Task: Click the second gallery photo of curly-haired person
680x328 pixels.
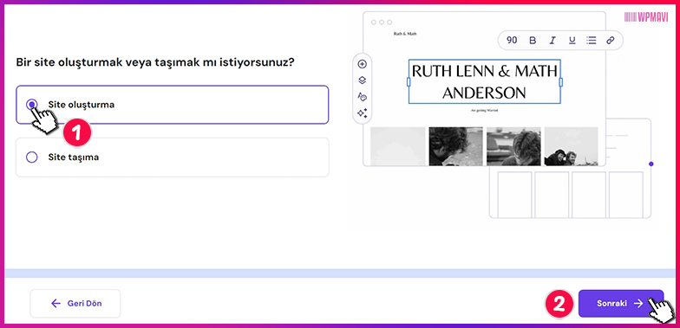Action: [455, 146]
